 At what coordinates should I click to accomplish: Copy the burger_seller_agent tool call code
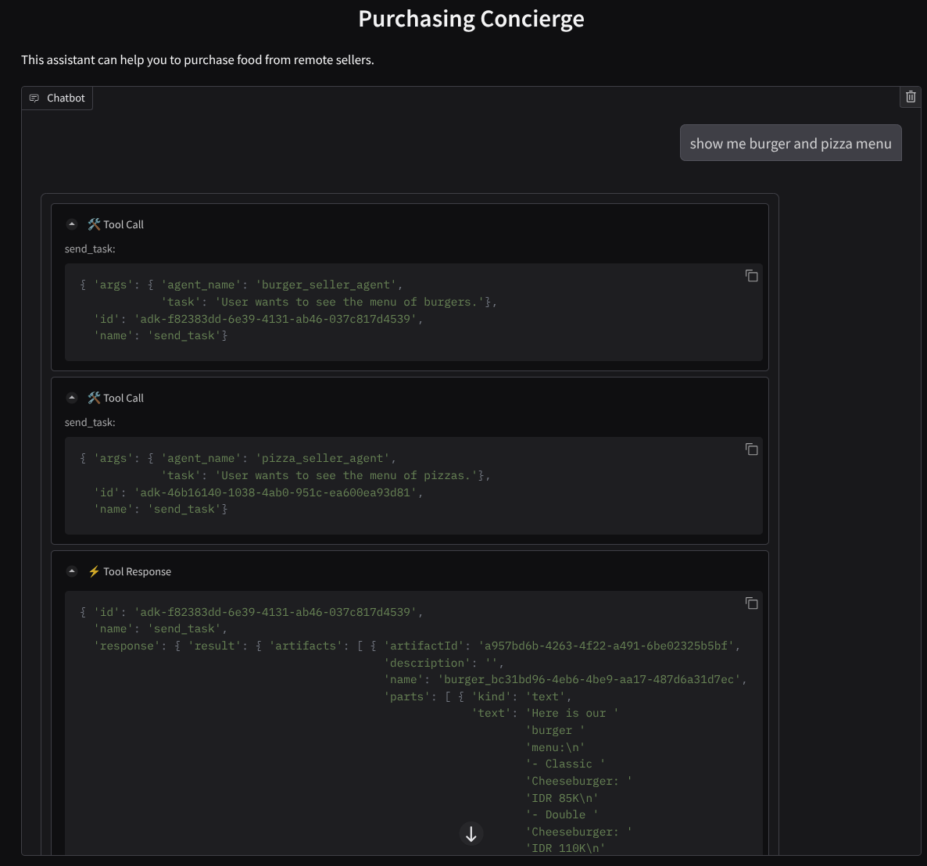[x=751, y=276]
